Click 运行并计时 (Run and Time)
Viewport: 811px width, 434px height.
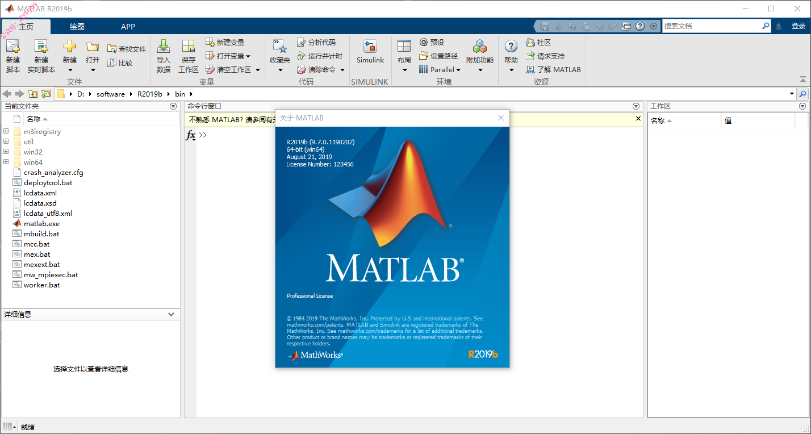point(320,56)
